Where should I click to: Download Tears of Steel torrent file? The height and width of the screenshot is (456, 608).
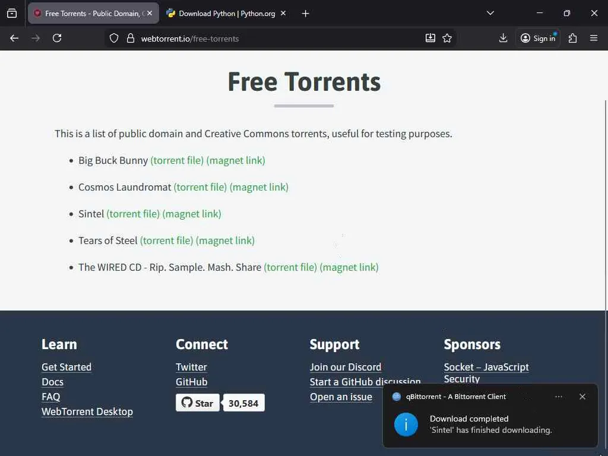coord(166,241)
